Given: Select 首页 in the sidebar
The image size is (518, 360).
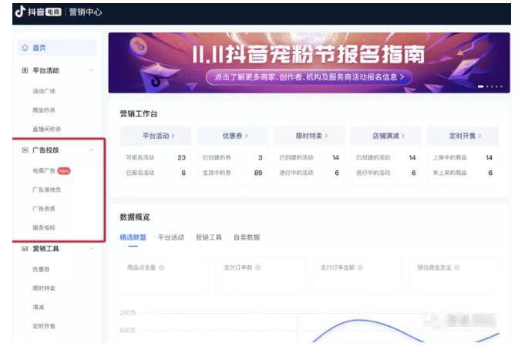Looking at the screenshot, I should 57,48.
